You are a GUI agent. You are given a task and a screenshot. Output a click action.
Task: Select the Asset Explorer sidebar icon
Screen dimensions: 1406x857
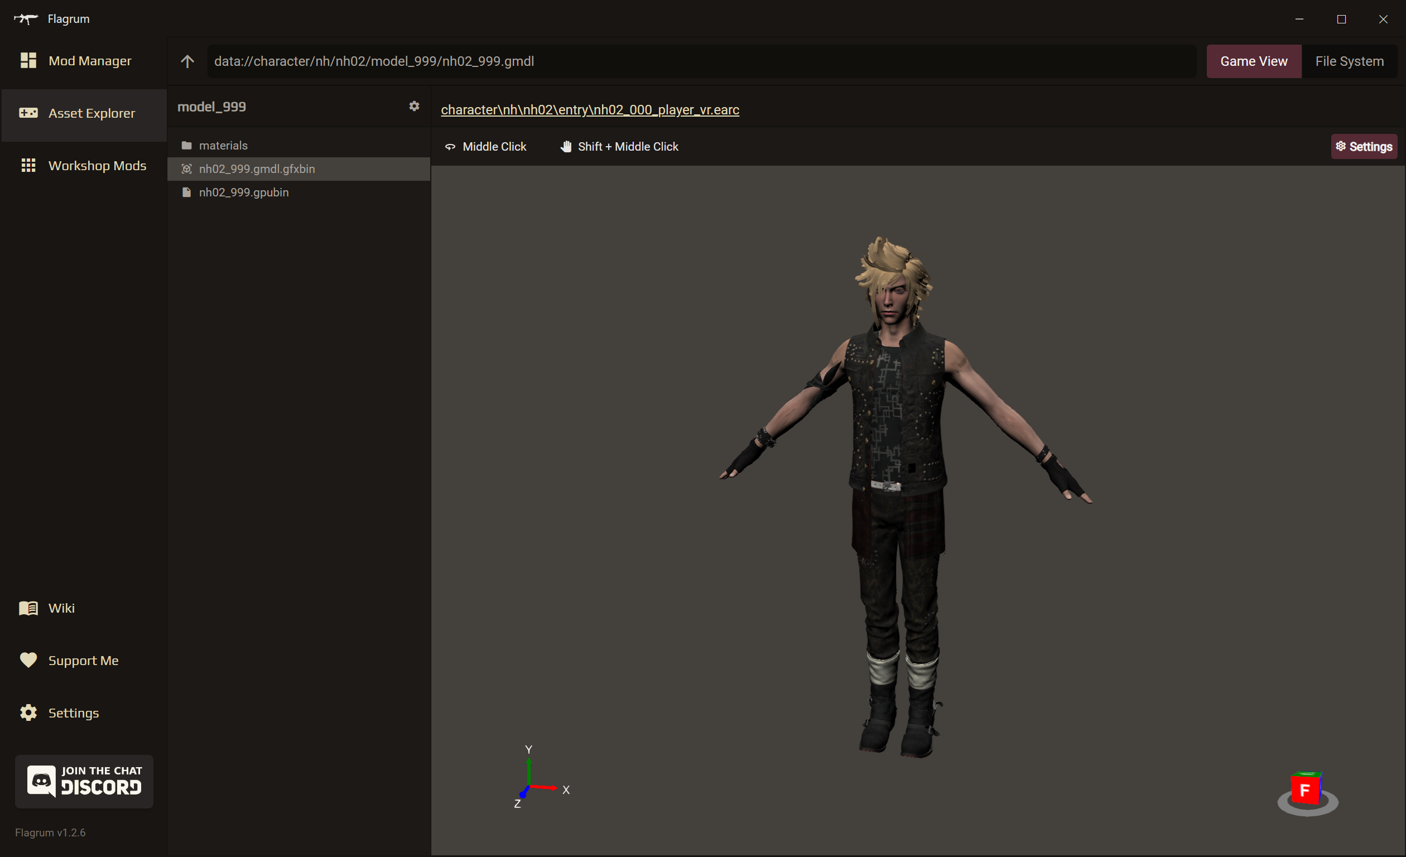pos(28,112)
